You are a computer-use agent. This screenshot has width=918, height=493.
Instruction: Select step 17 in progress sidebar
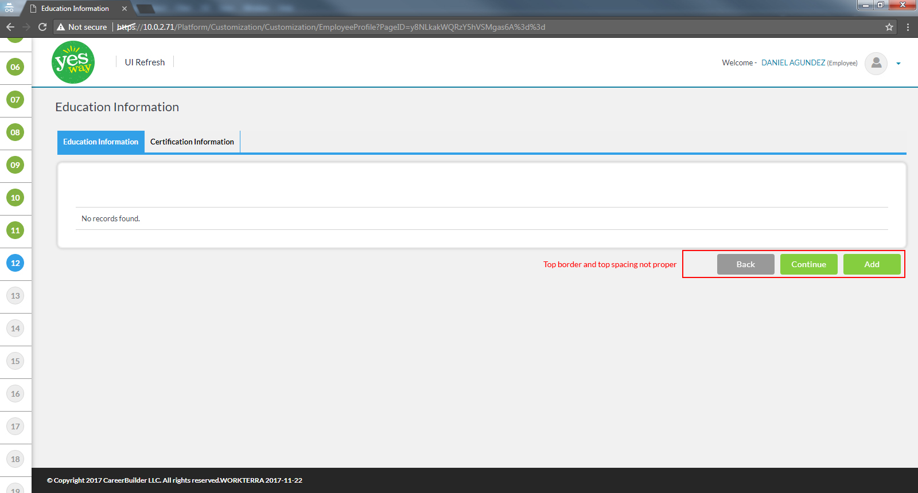pos(15,427)
